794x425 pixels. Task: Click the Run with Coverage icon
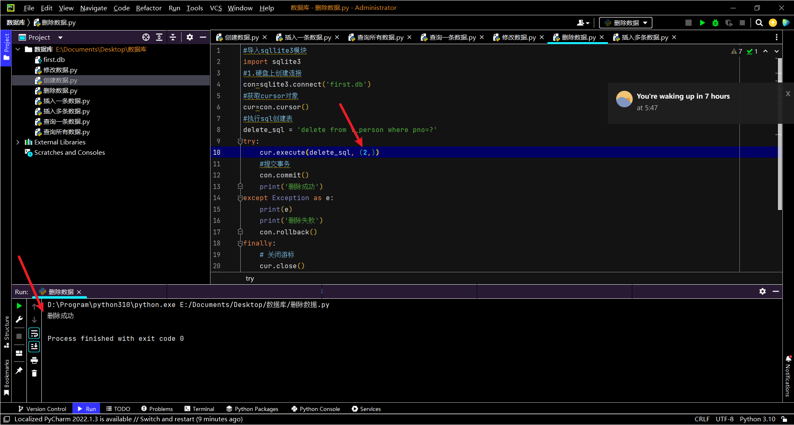pyautogui.click(x=729, y=23)
